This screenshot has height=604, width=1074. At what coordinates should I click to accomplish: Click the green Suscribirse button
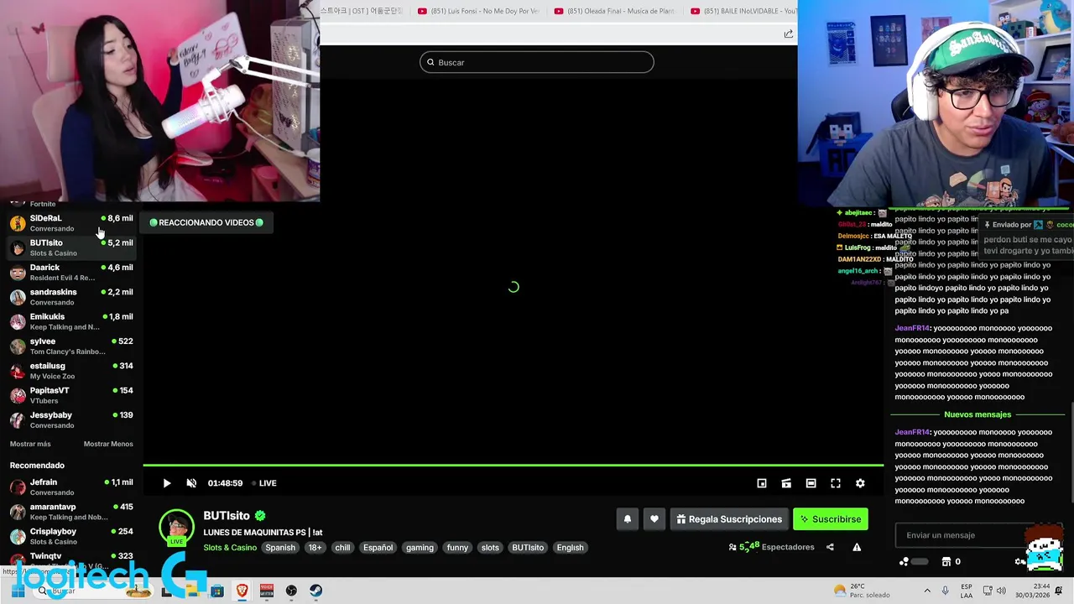point(831,519)
